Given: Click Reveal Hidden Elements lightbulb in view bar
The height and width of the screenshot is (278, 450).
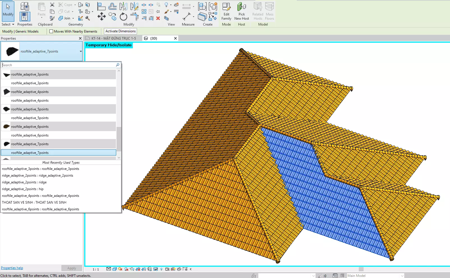Looking at the screenshot, I should (x=161, y=269).
